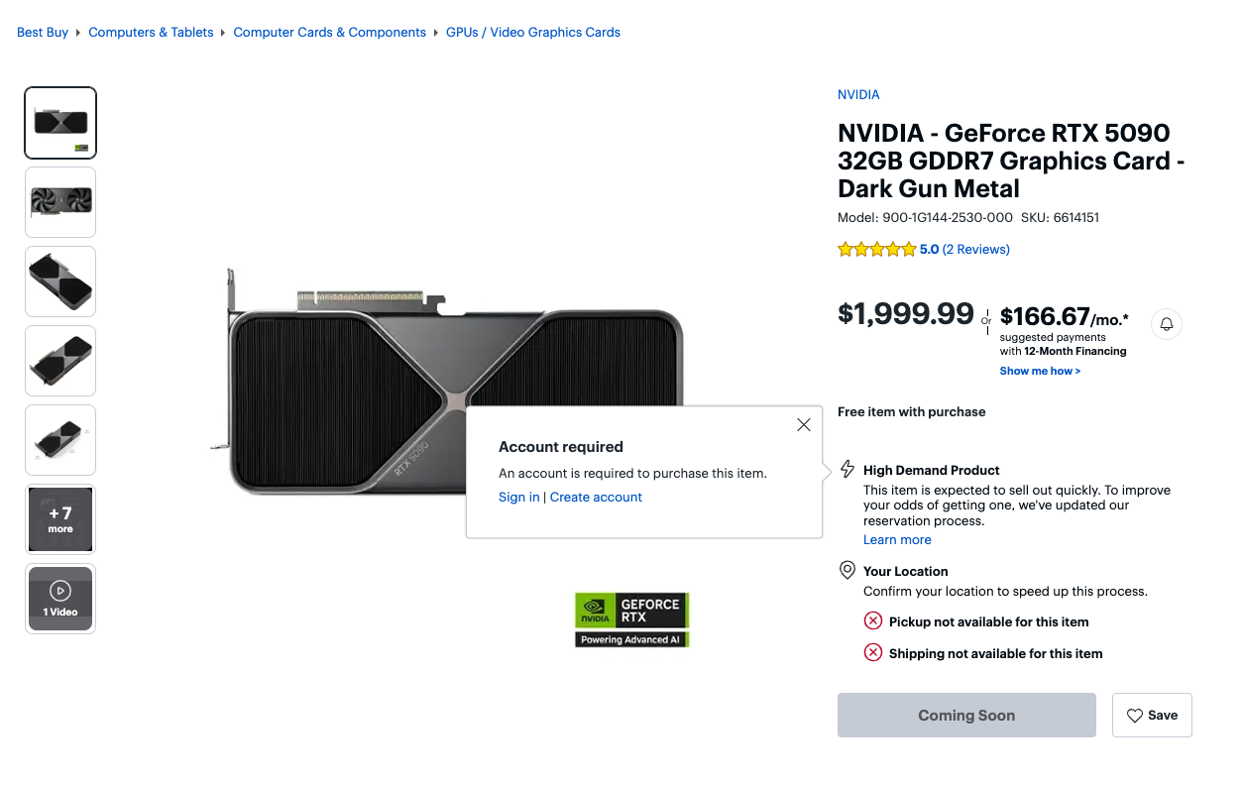The height and width of the screenshot is (786, 1242).
Task: Select the first front-view card thumbnail
Action: point(60,123)
